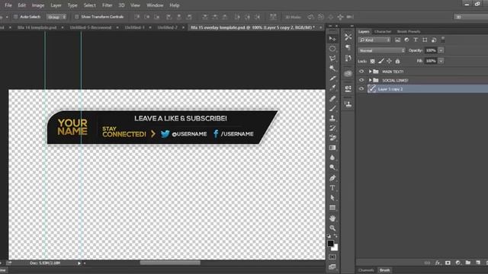
Task: Open the Fill slider dropdown arrow
Action: click(441, 61)
